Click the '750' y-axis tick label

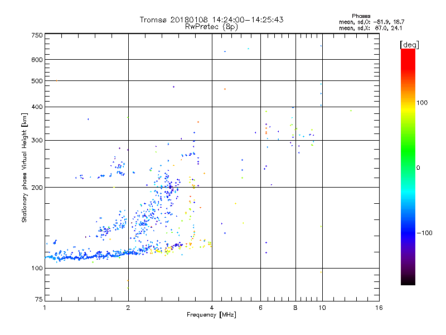37,35
